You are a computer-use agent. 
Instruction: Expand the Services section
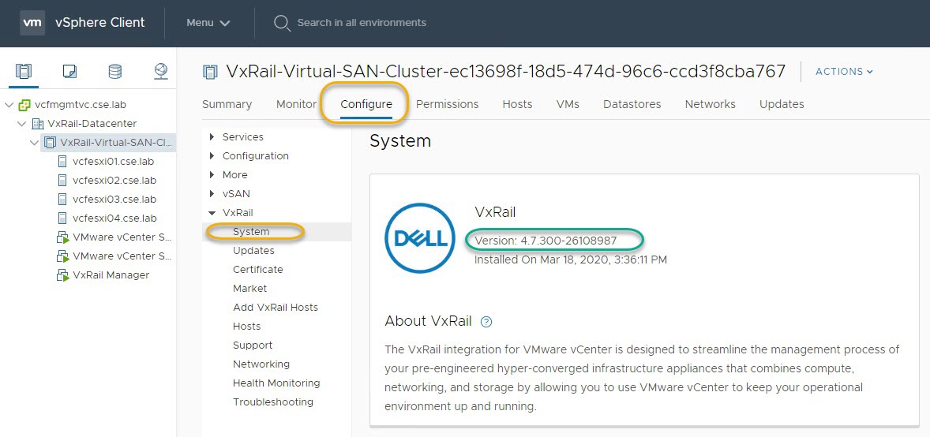click(212, 137)
